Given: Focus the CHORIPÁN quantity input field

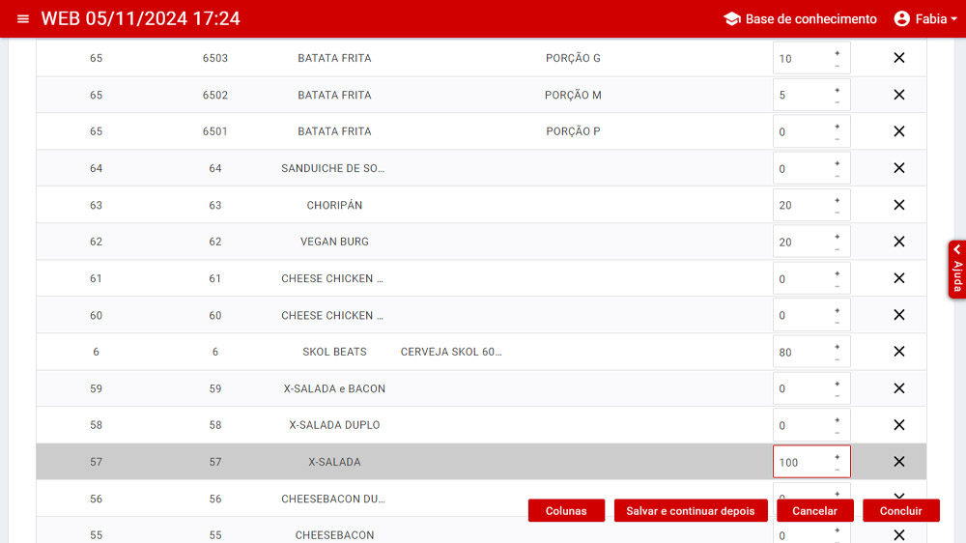Looking at the screenshot, I should 800,206.
